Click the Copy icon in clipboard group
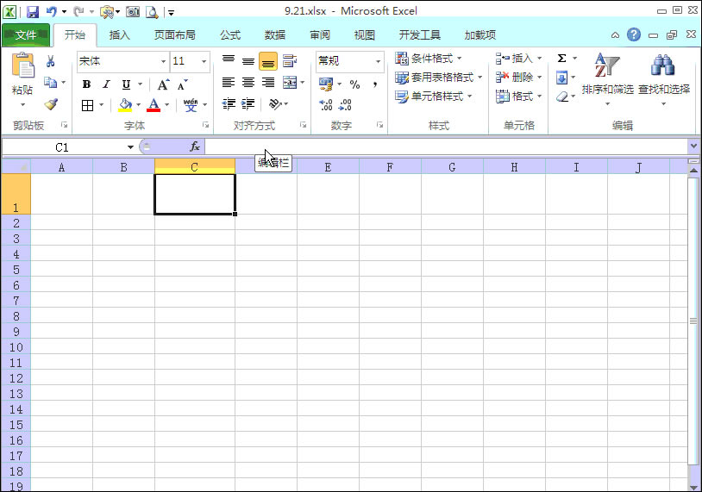 (50, 83)
